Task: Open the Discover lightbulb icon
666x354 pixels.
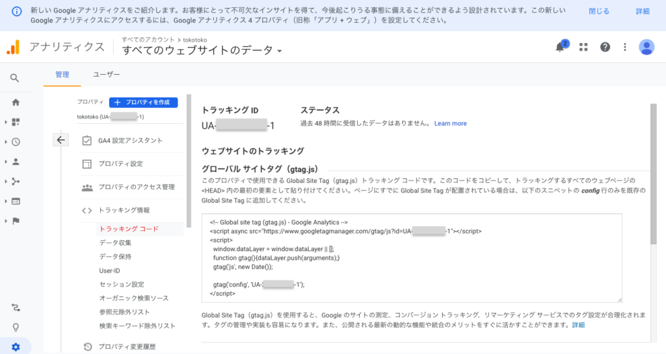Action: [x=16, y=327]
